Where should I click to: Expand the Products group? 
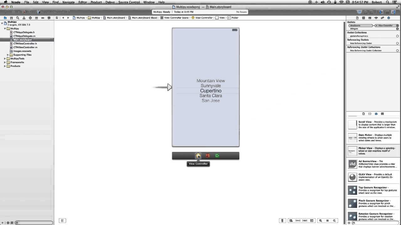tap(5, 66)
